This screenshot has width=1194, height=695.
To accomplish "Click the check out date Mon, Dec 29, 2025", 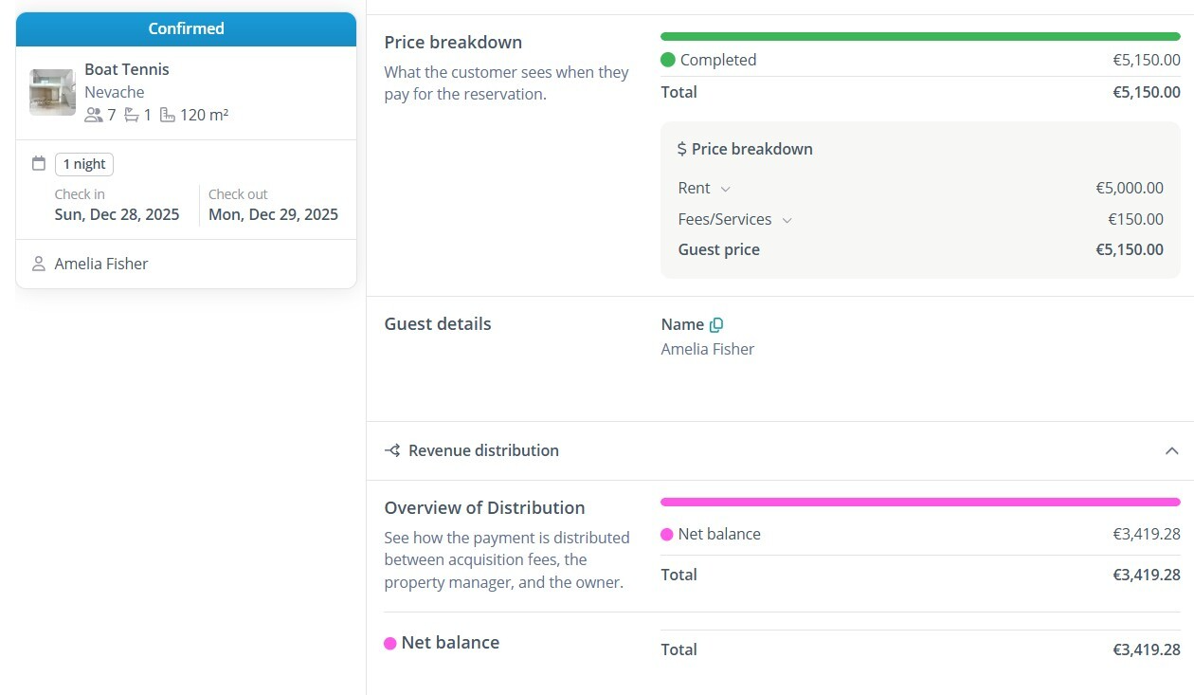I will pos(273,214).
